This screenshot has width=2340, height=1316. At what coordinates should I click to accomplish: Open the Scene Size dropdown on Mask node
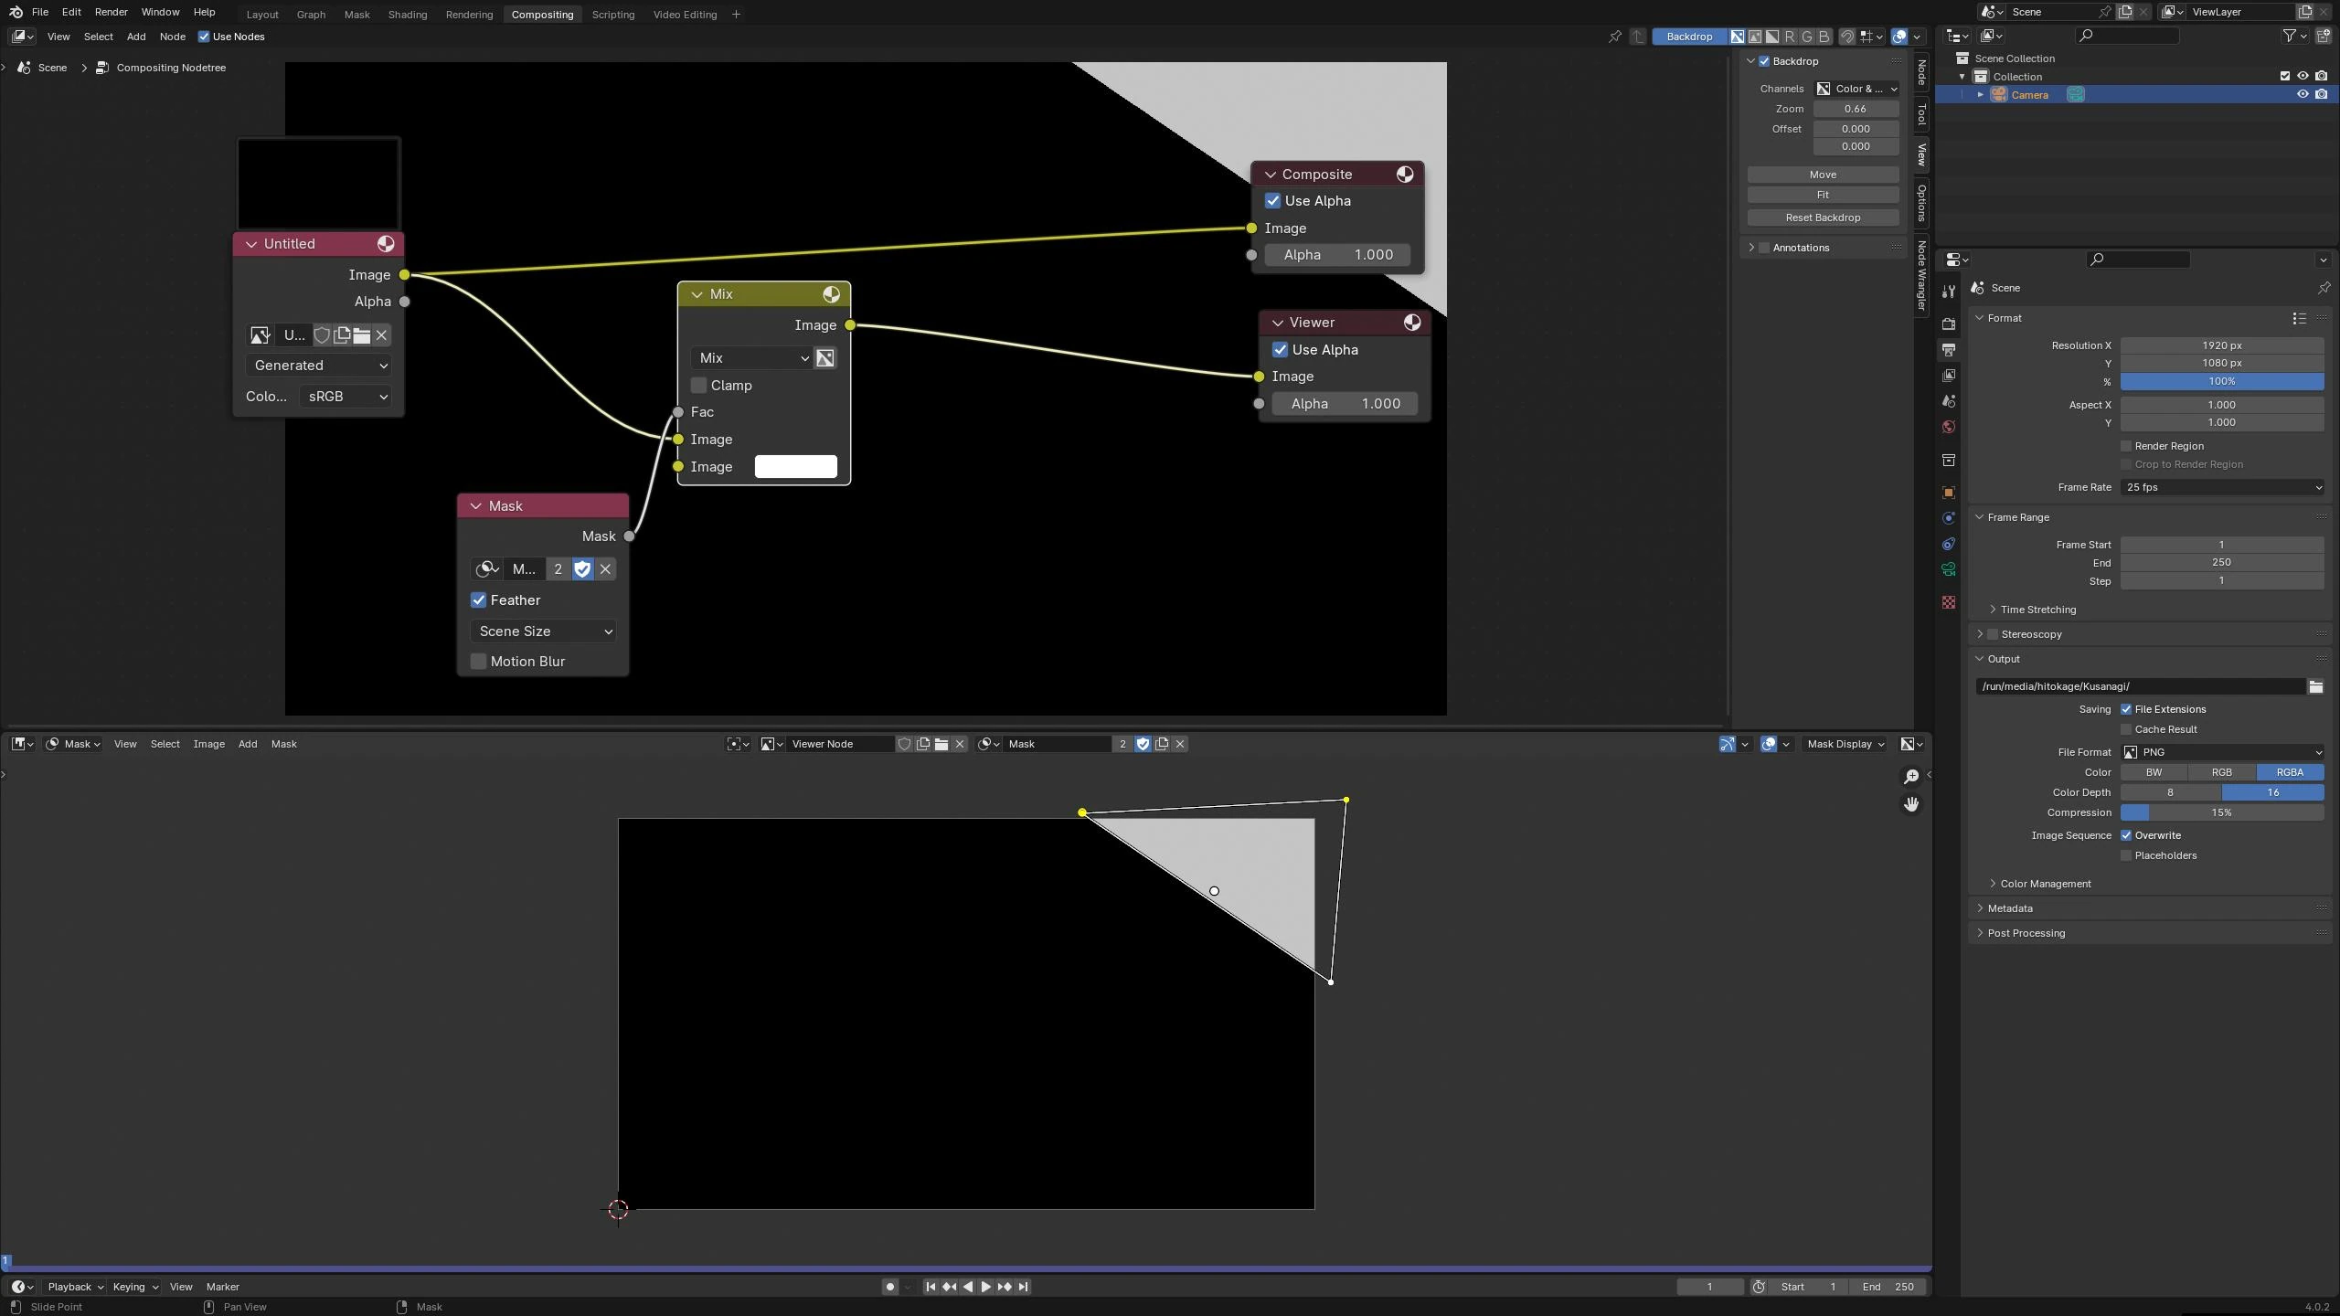click(543, 631)
